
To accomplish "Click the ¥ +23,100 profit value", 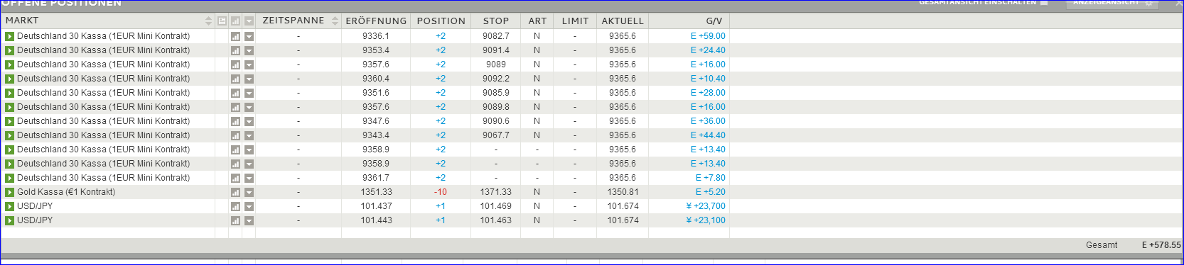I will pyautogui.click(x=706, y=220).
